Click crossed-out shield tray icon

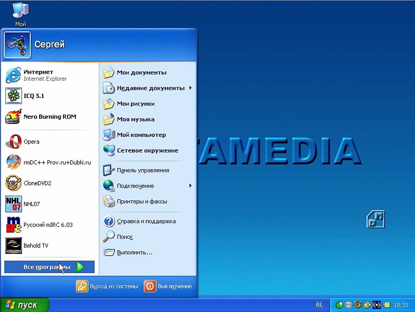pyautogui.click(x=358, y=304)
